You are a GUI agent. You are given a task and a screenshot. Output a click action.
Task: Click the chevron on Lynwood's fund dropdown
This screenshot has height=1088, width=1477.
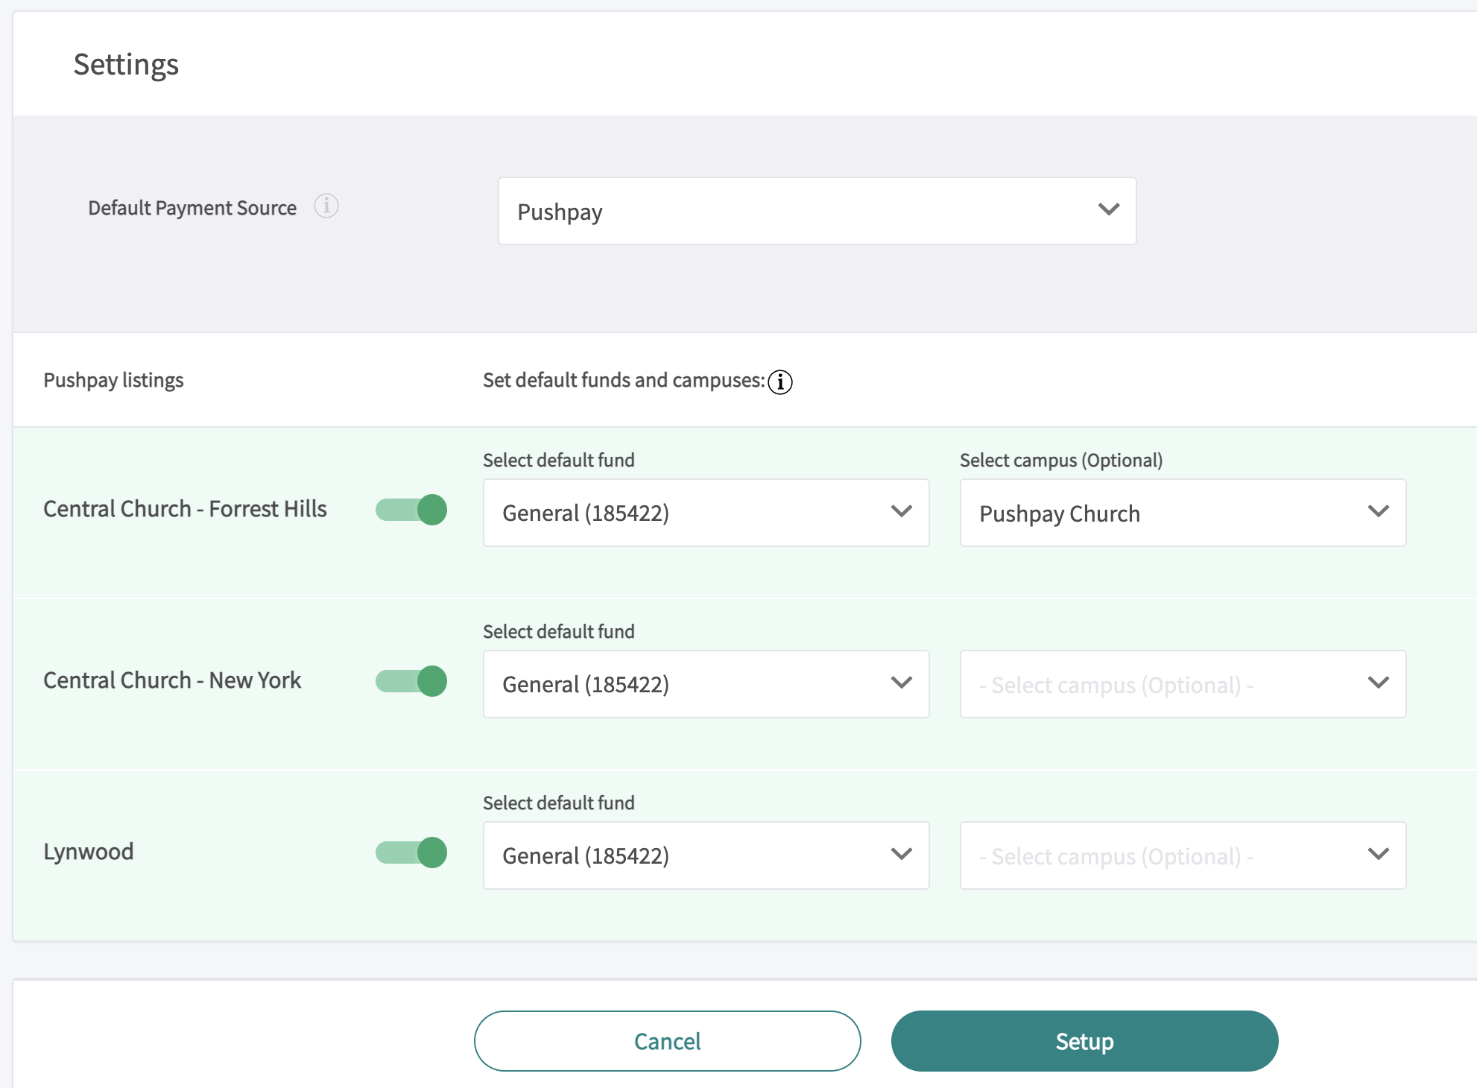pyautogui.click(x=902, y=854)
